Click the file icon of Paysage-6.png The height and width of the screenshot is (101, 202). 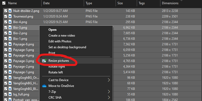click(10, 44)
